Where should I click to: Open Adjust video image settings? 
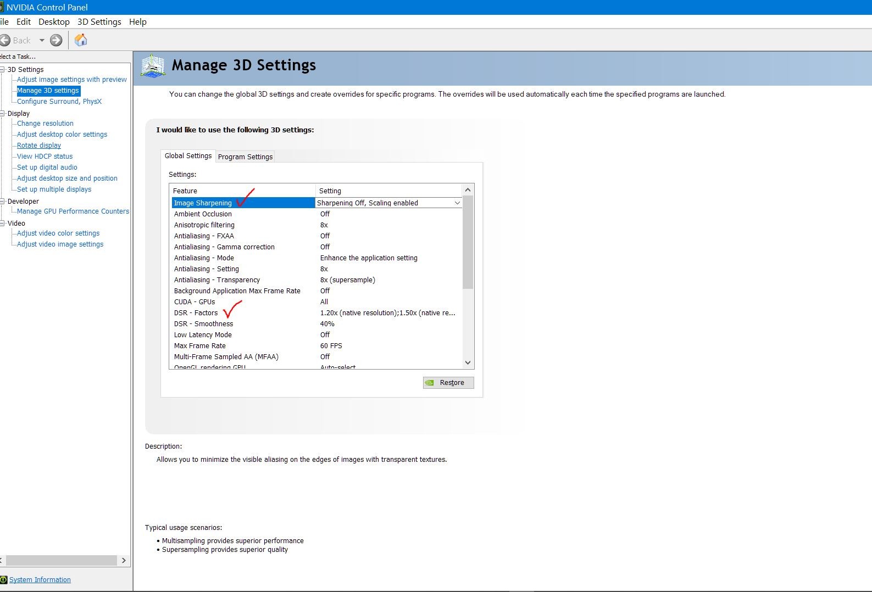pos(60,244)
